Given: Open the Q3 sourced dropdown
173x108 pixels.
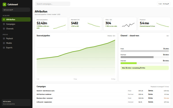Looking at the screenshot, I should click(16, 10).
